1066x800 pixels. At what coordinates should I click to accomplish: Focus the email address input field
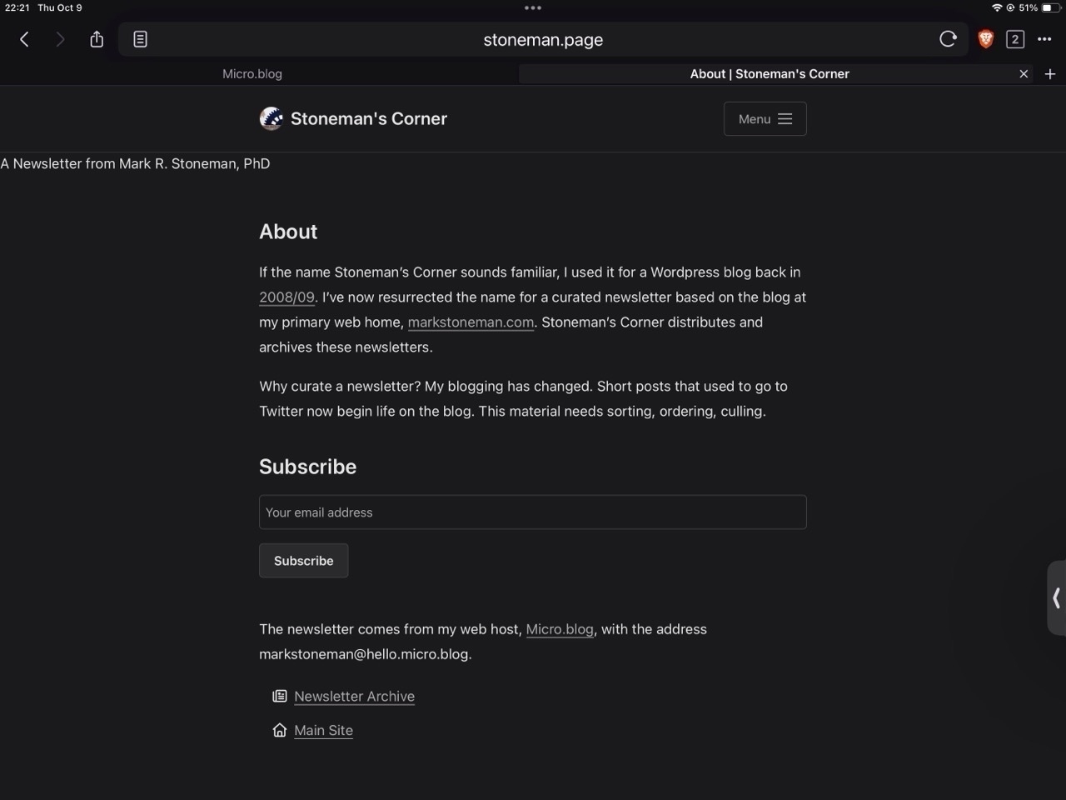532,512
